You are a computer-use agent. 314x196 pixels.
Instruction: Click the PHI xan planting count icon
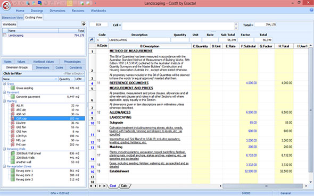click(13, 144)
